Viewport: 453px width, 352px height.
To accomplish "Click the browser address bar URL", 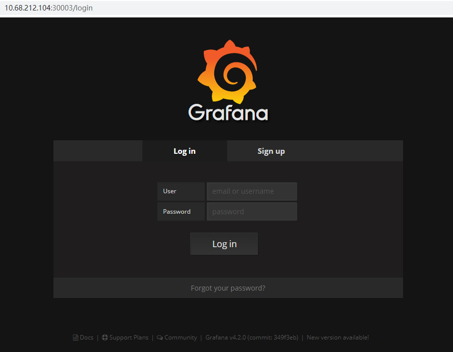I will click(x=48, y=8).
